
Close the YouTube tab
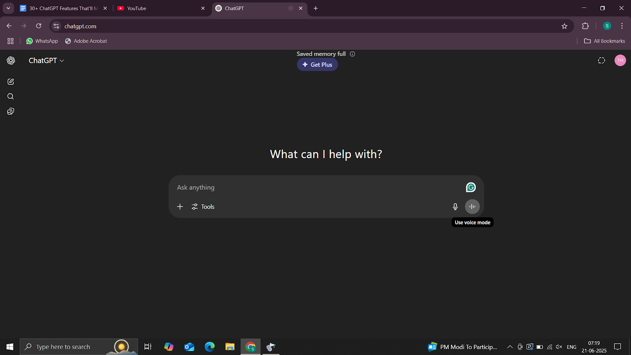[203, 8]
